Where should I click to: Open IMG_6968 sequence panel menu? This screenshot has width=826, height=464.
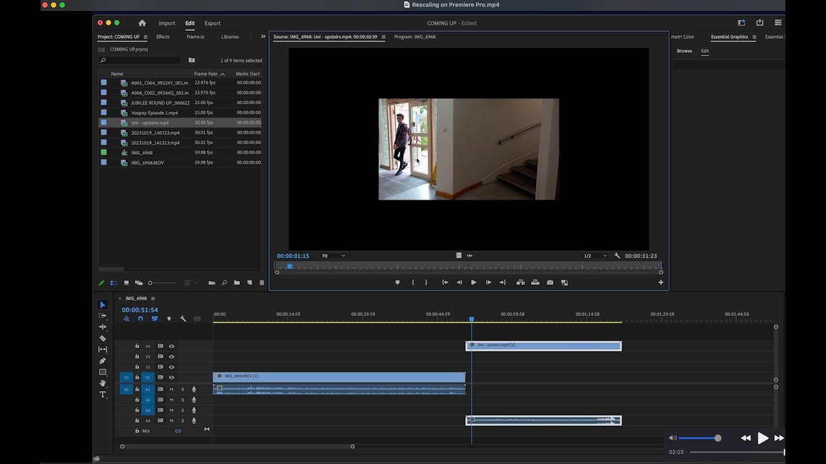153,298
